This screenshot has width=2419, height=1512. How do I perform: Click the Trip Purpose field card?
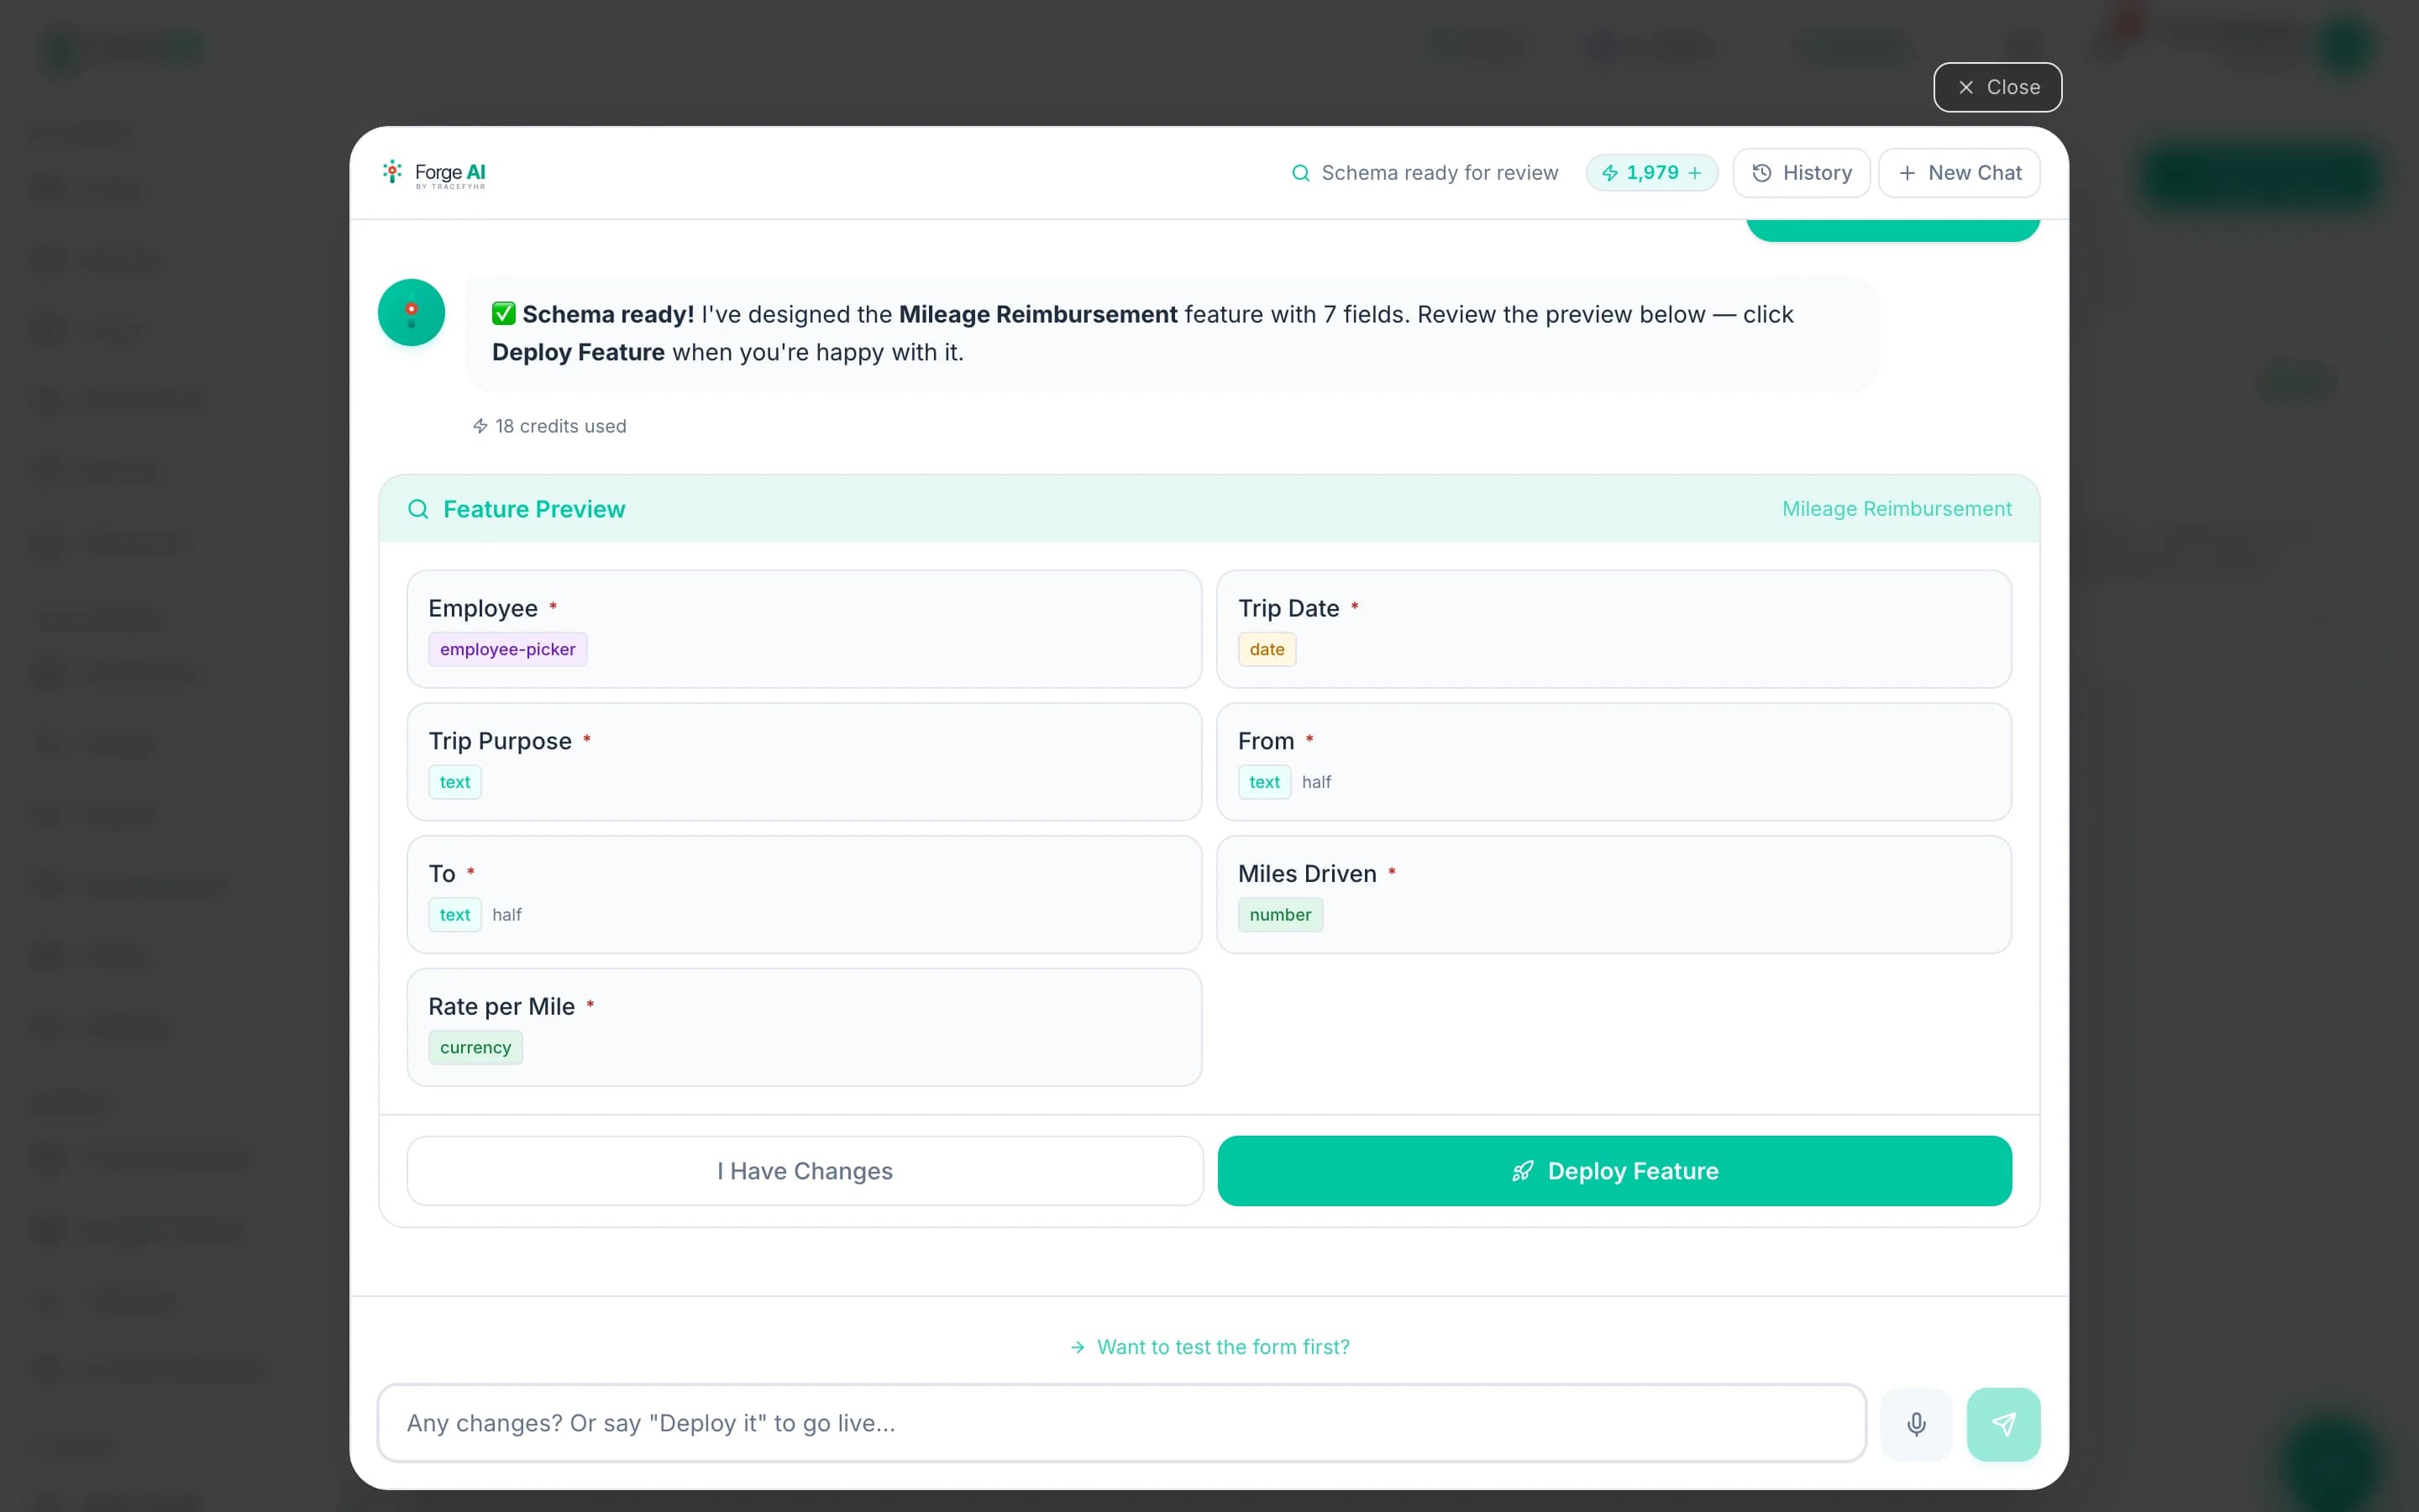pos(805,762)
